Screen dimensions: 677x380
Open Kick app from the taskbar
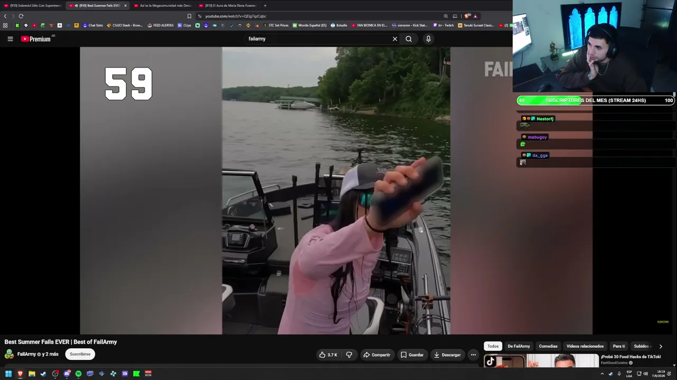coord(136,374)
